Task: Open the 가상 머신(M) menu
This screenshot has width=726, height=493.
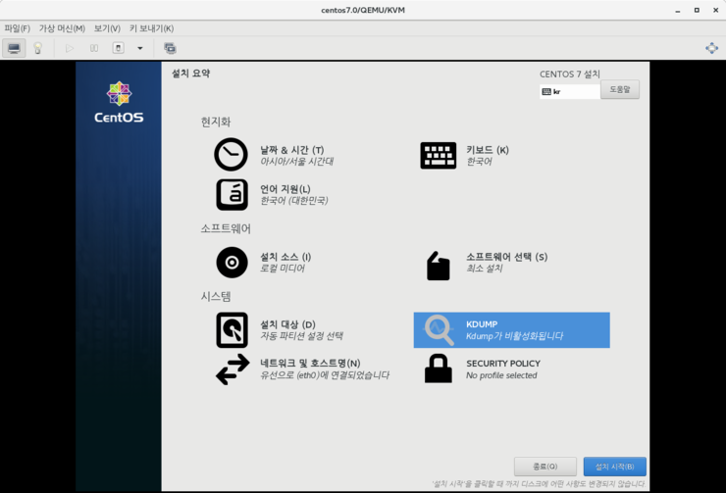Action: click(x=62, y=28)
